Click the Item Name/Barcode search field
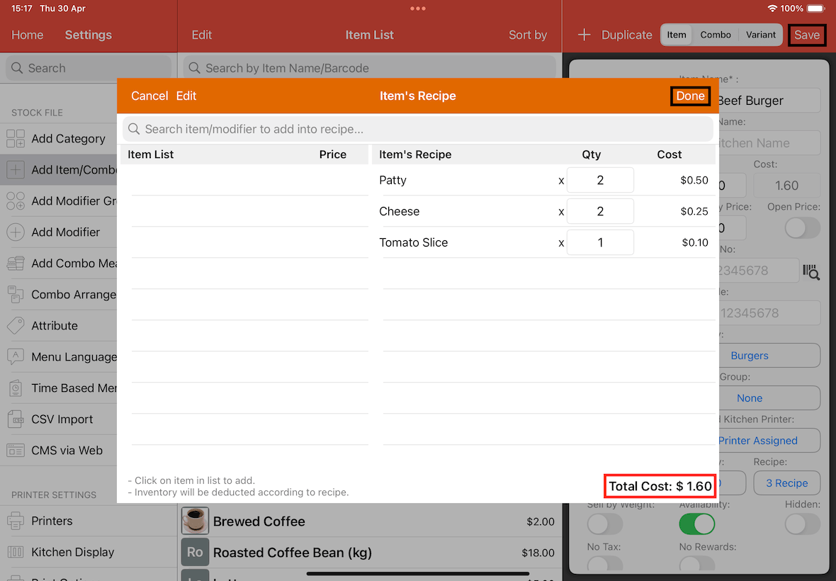Viewport: 836px width, 581px height. click(370, 68)
